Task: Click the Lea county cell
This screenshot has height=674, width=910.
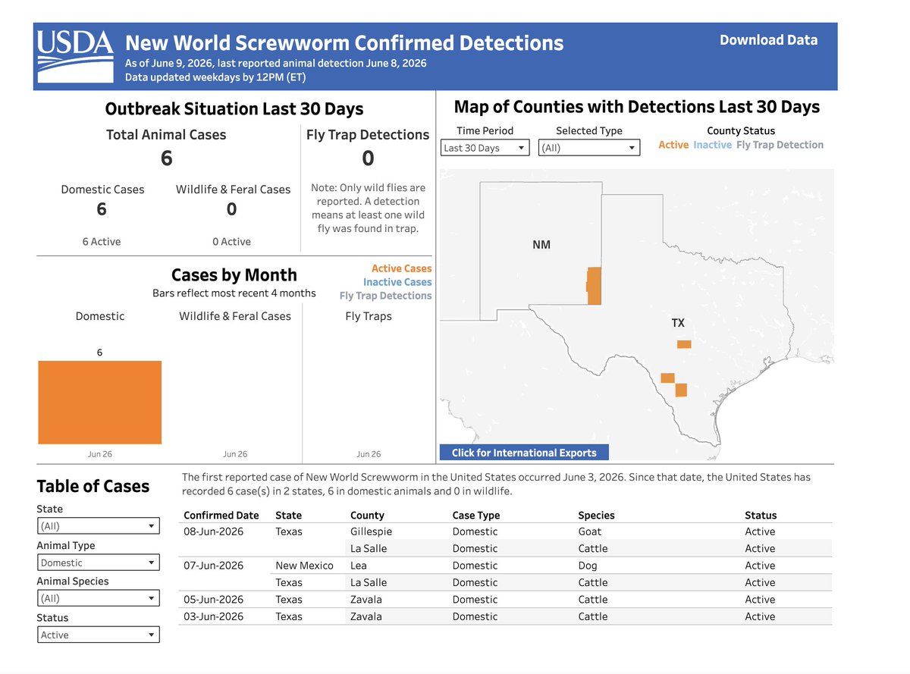Action: (x=358, y=566)
